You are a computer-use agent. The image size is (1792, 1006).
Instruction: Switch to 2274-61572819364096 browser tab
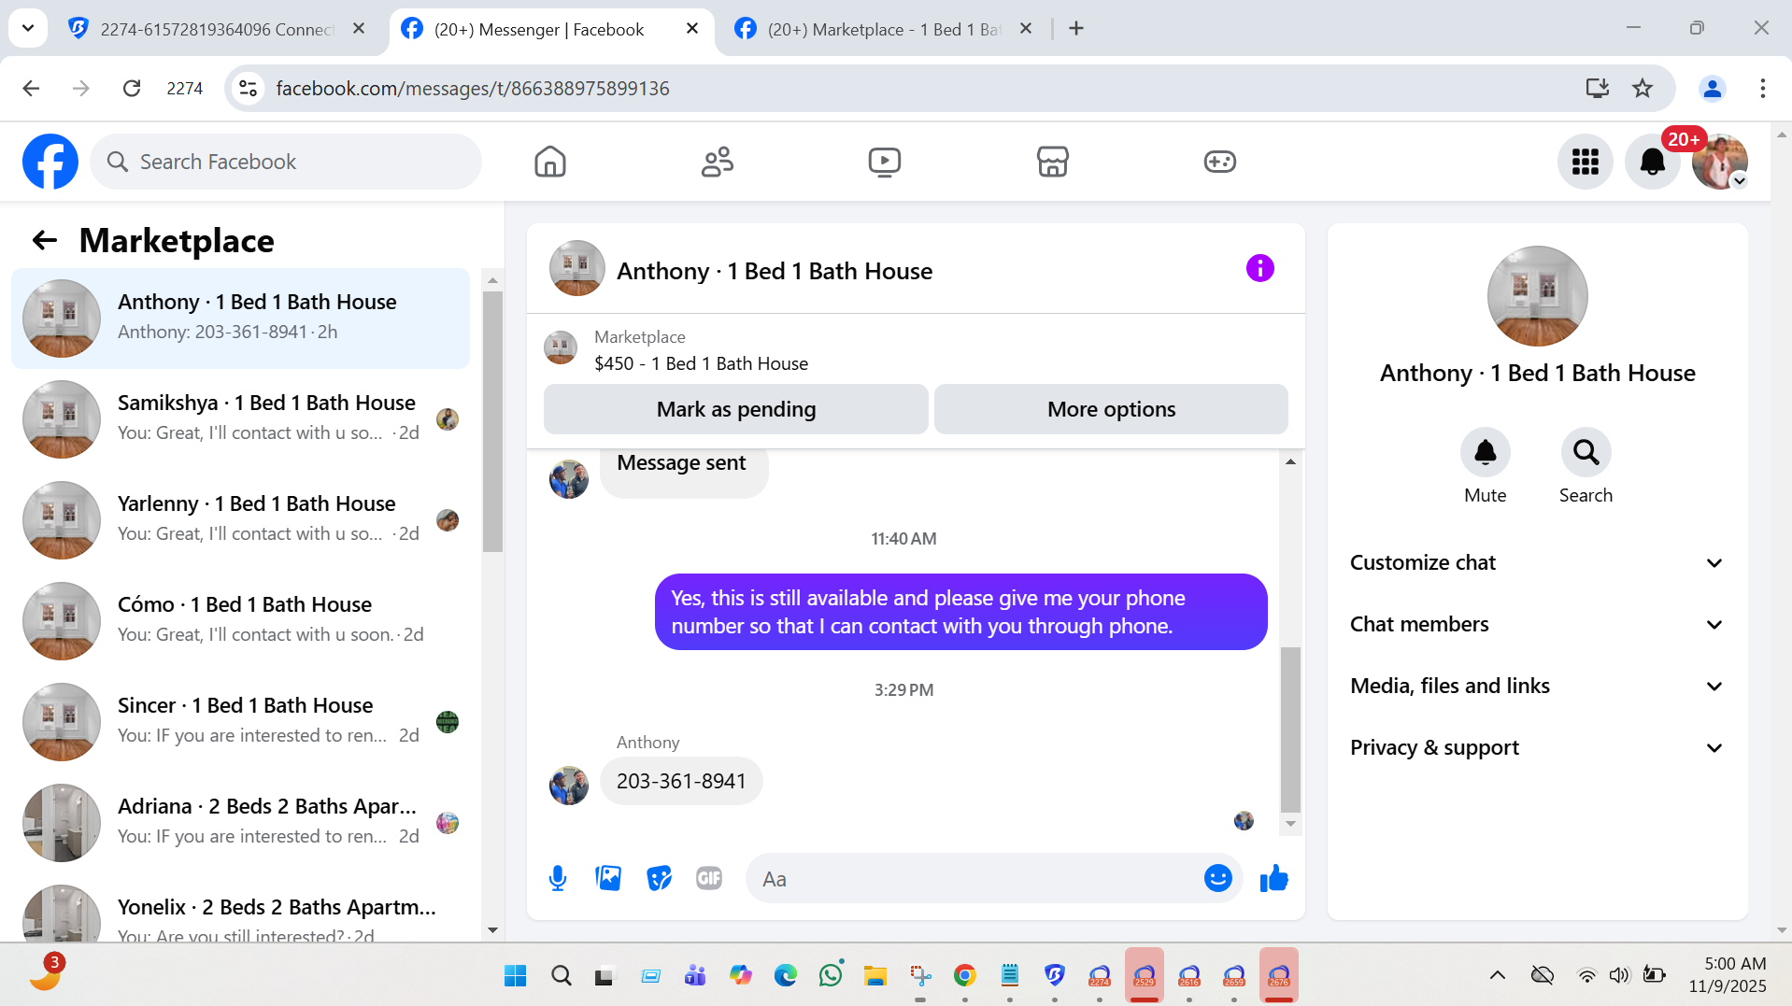click(217, 29)
